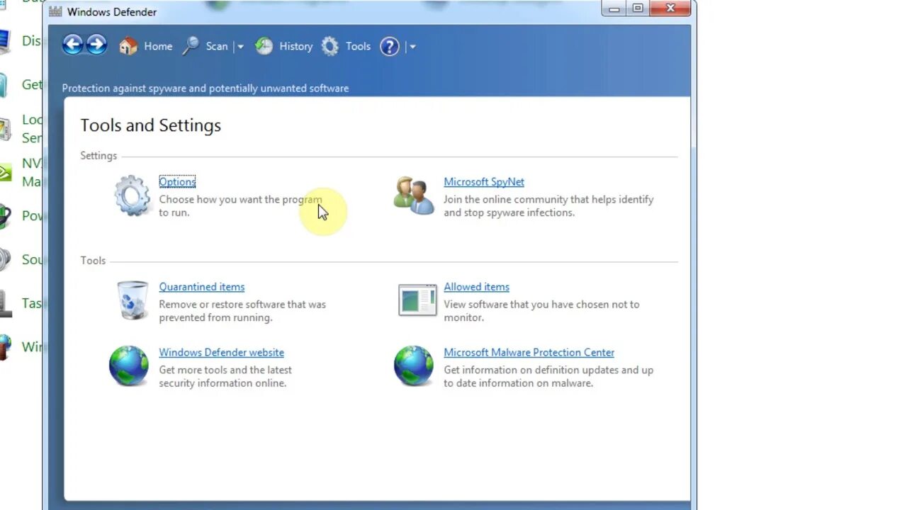
Task: Click the Windows Defender title bar icon
Action: point(56,12)
